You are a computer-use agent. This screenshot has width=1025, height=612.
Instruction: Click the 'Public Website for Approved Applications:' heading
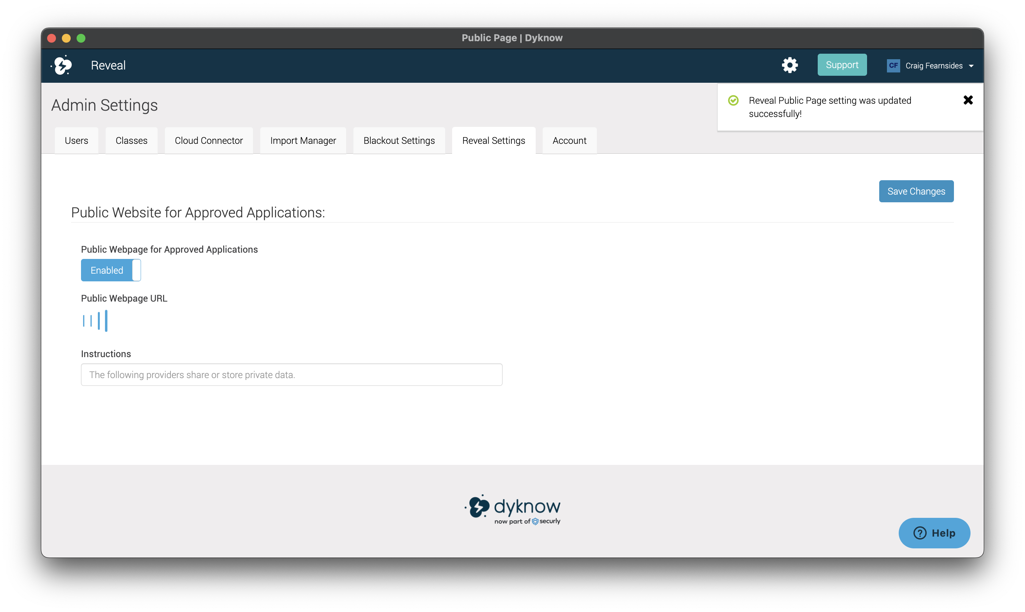pyautogui.click(x=198, y=212)
